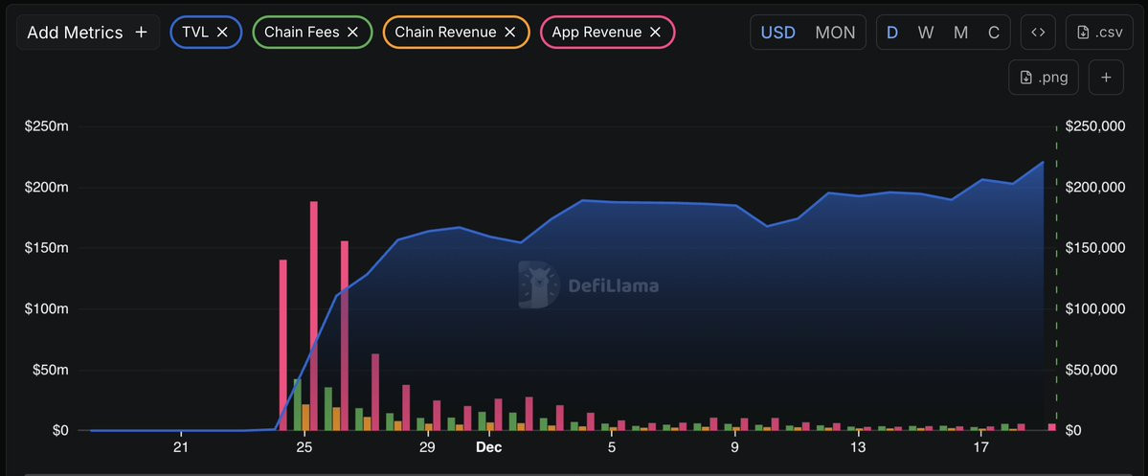The width and height of the screenshot is (1148, 476).
Task: Click the 21 date label on x-axis
Action: point(181,447)
